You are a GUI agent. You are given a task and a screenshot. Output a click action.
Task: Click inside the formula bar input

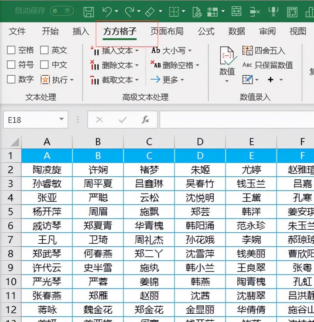237,120
